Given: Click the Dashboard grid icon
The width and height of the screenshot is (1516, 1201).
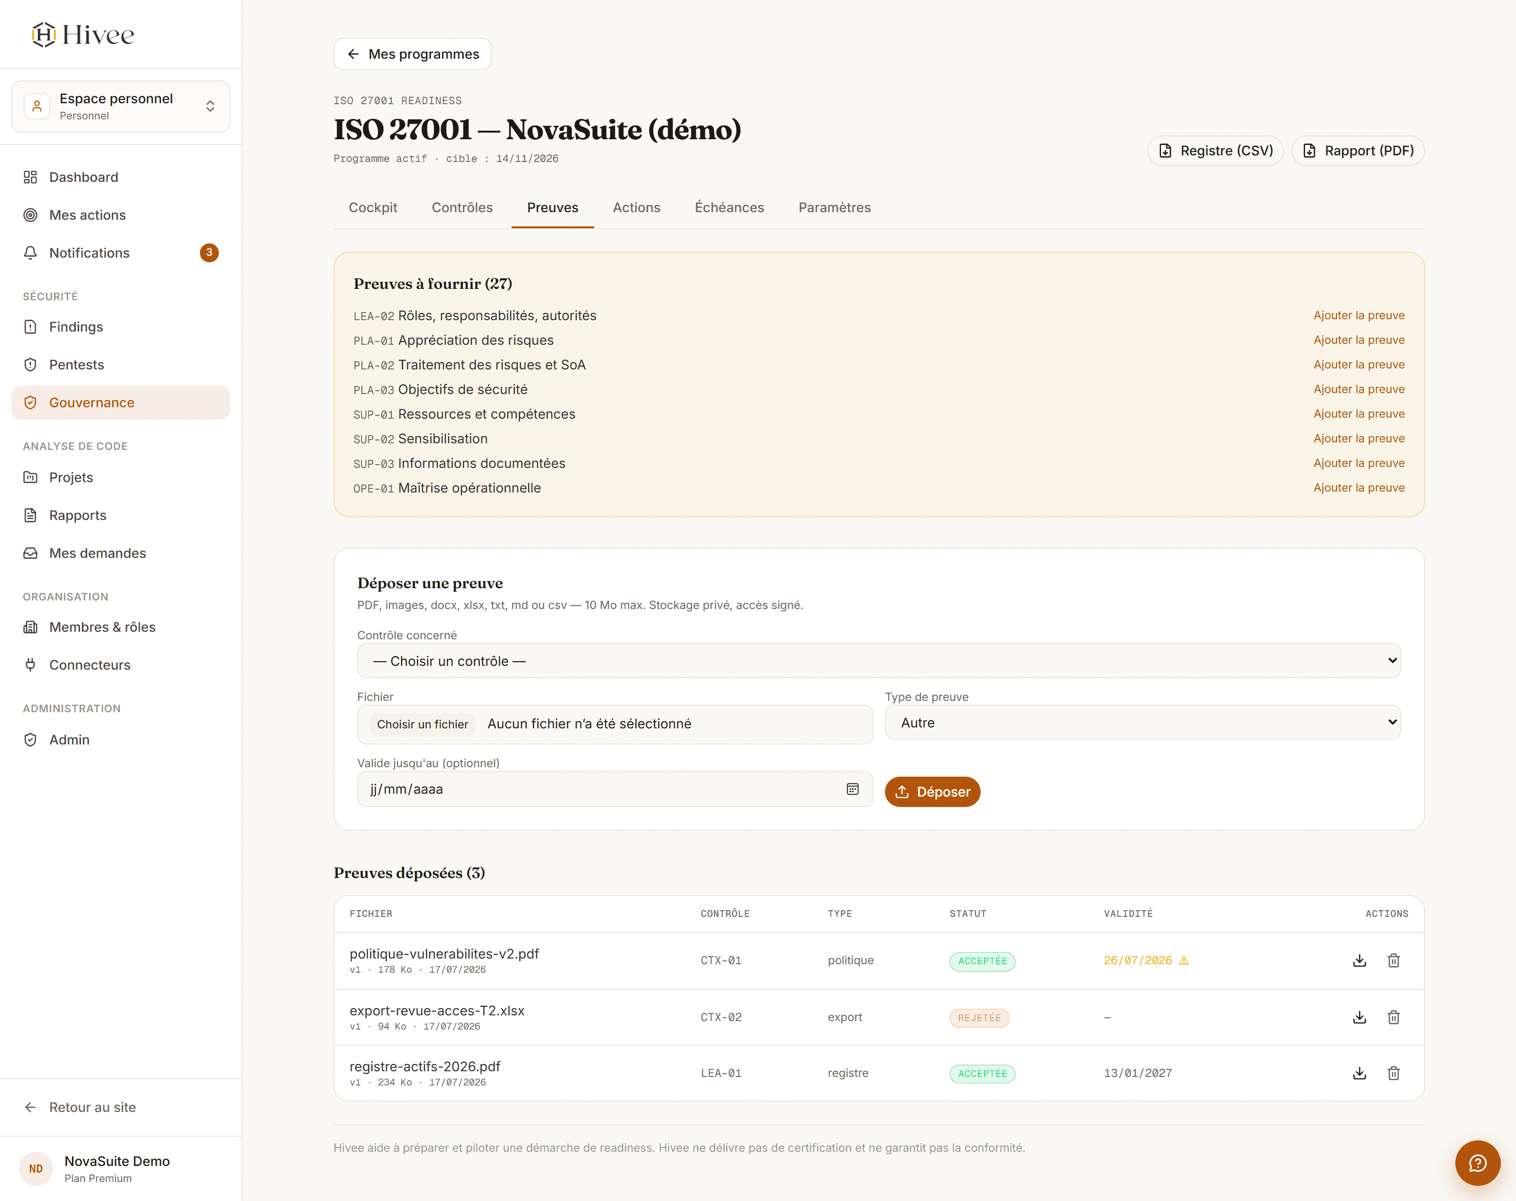Looking at the screenshot, I should point(30,177).
